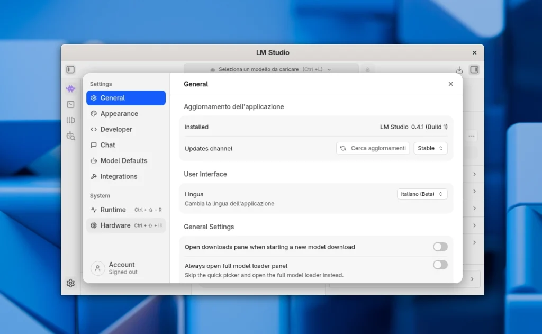This screenshot has height=334, width=542.
Task: Toggle Always open full model loader panel
Action: point(440,265)
